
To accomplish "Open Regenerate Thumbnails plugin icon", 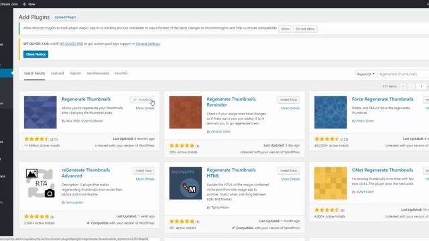I will pos(40,112).
